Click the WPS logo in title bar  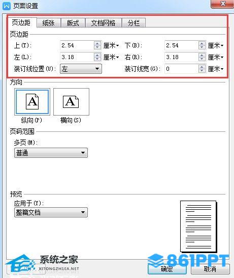(x=7, y=6)
